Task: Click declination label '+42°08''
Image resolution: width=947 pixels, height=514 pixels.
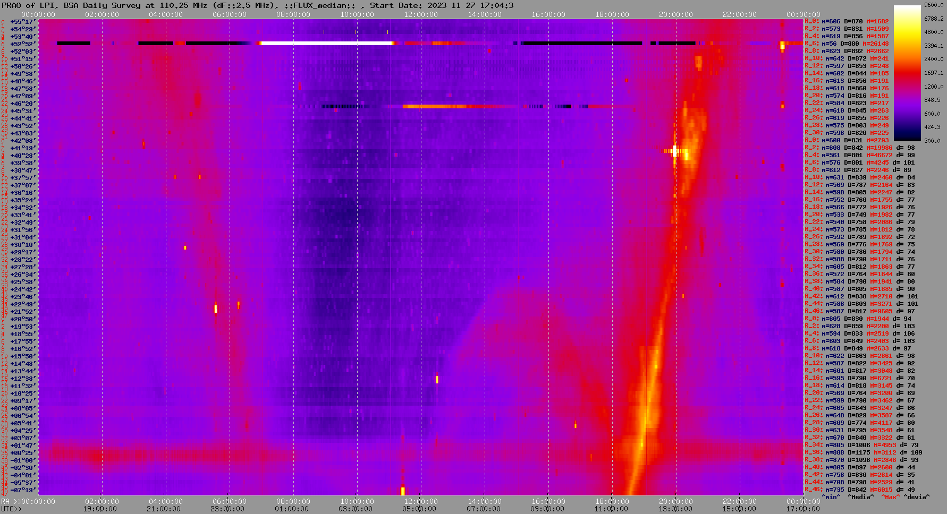Action: click(23, 141)
